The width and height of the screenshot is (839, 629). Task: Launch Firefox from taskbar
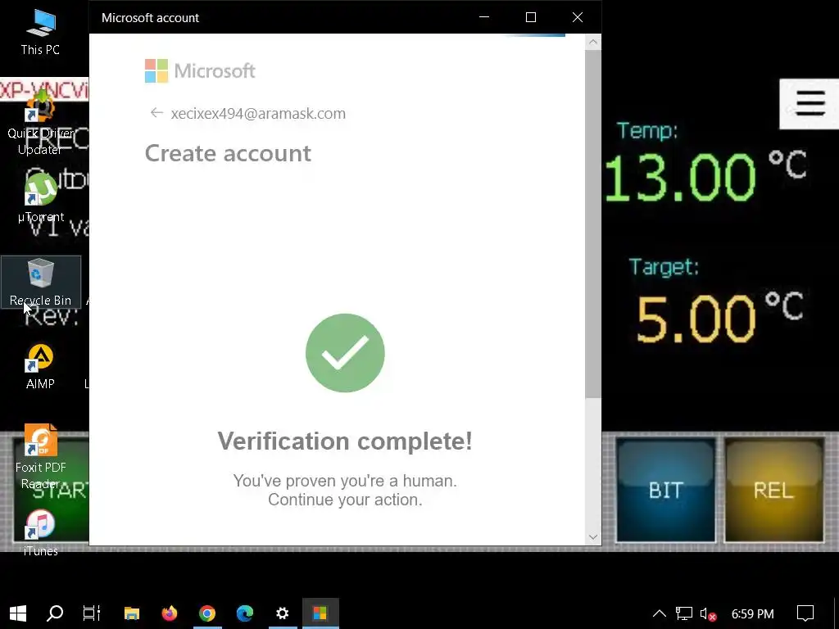tap(170, 613)
